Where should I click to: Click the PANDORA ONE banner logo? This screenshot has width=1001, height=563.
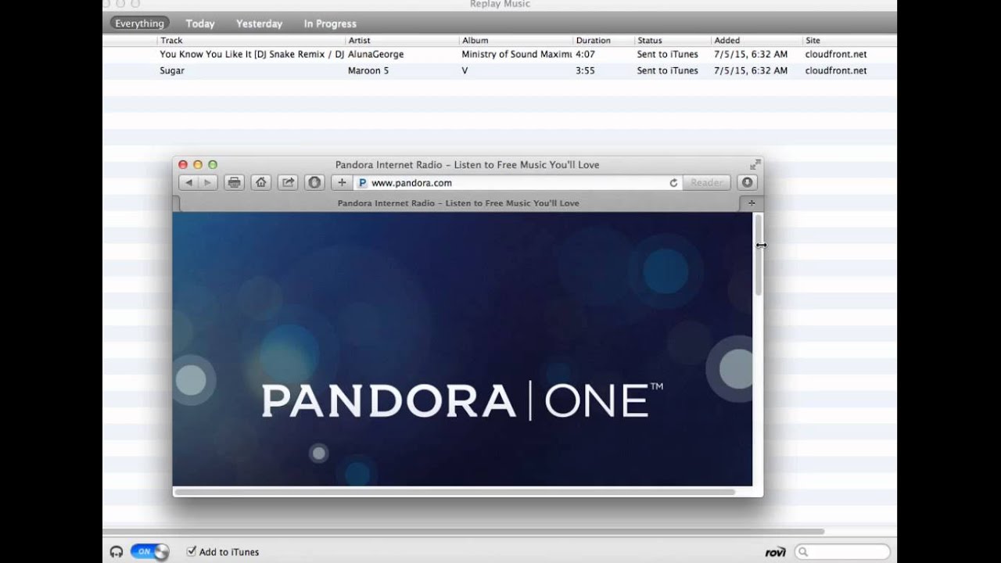point(461,400)
